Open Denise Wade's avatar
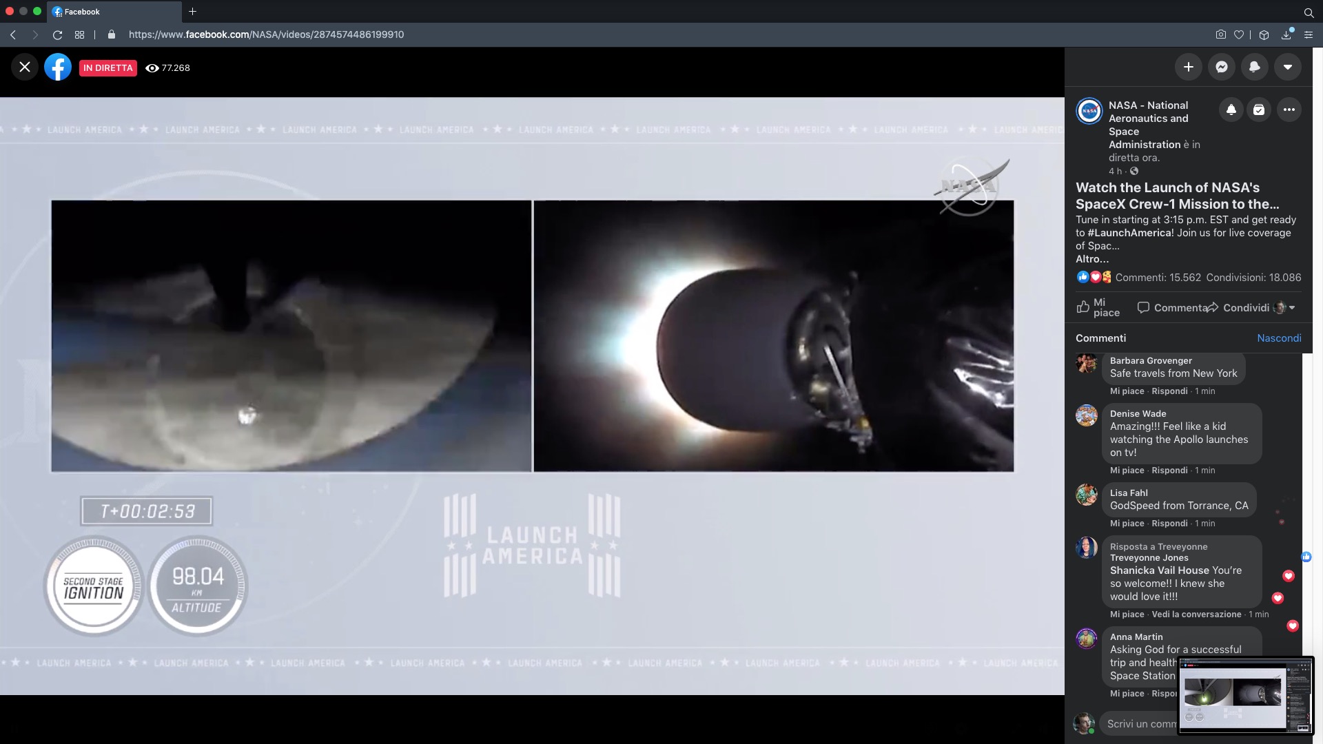 tap(1087, 415)
